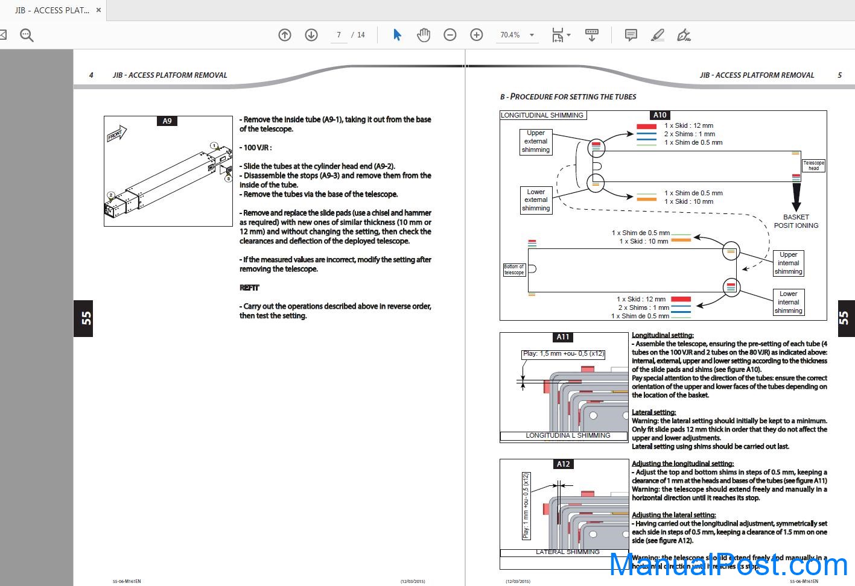Click the 'LATERAL SHIMMING' caption
Image resolution: width=855 pixels, height=586 pixels.
[x=568, y=552]
